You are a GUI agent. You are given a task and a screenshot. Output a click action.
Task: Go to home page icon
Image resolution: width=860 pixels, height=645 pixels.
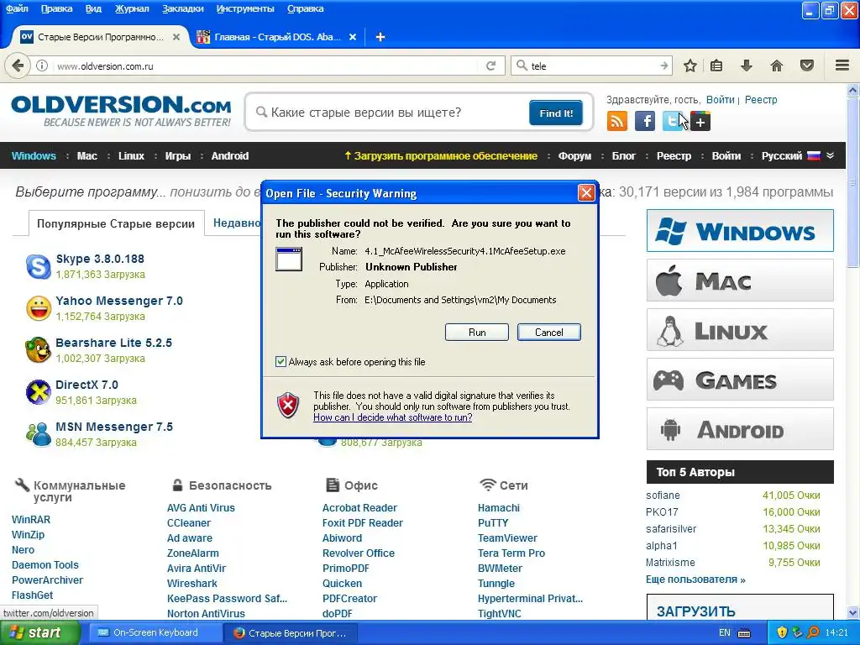777,66
